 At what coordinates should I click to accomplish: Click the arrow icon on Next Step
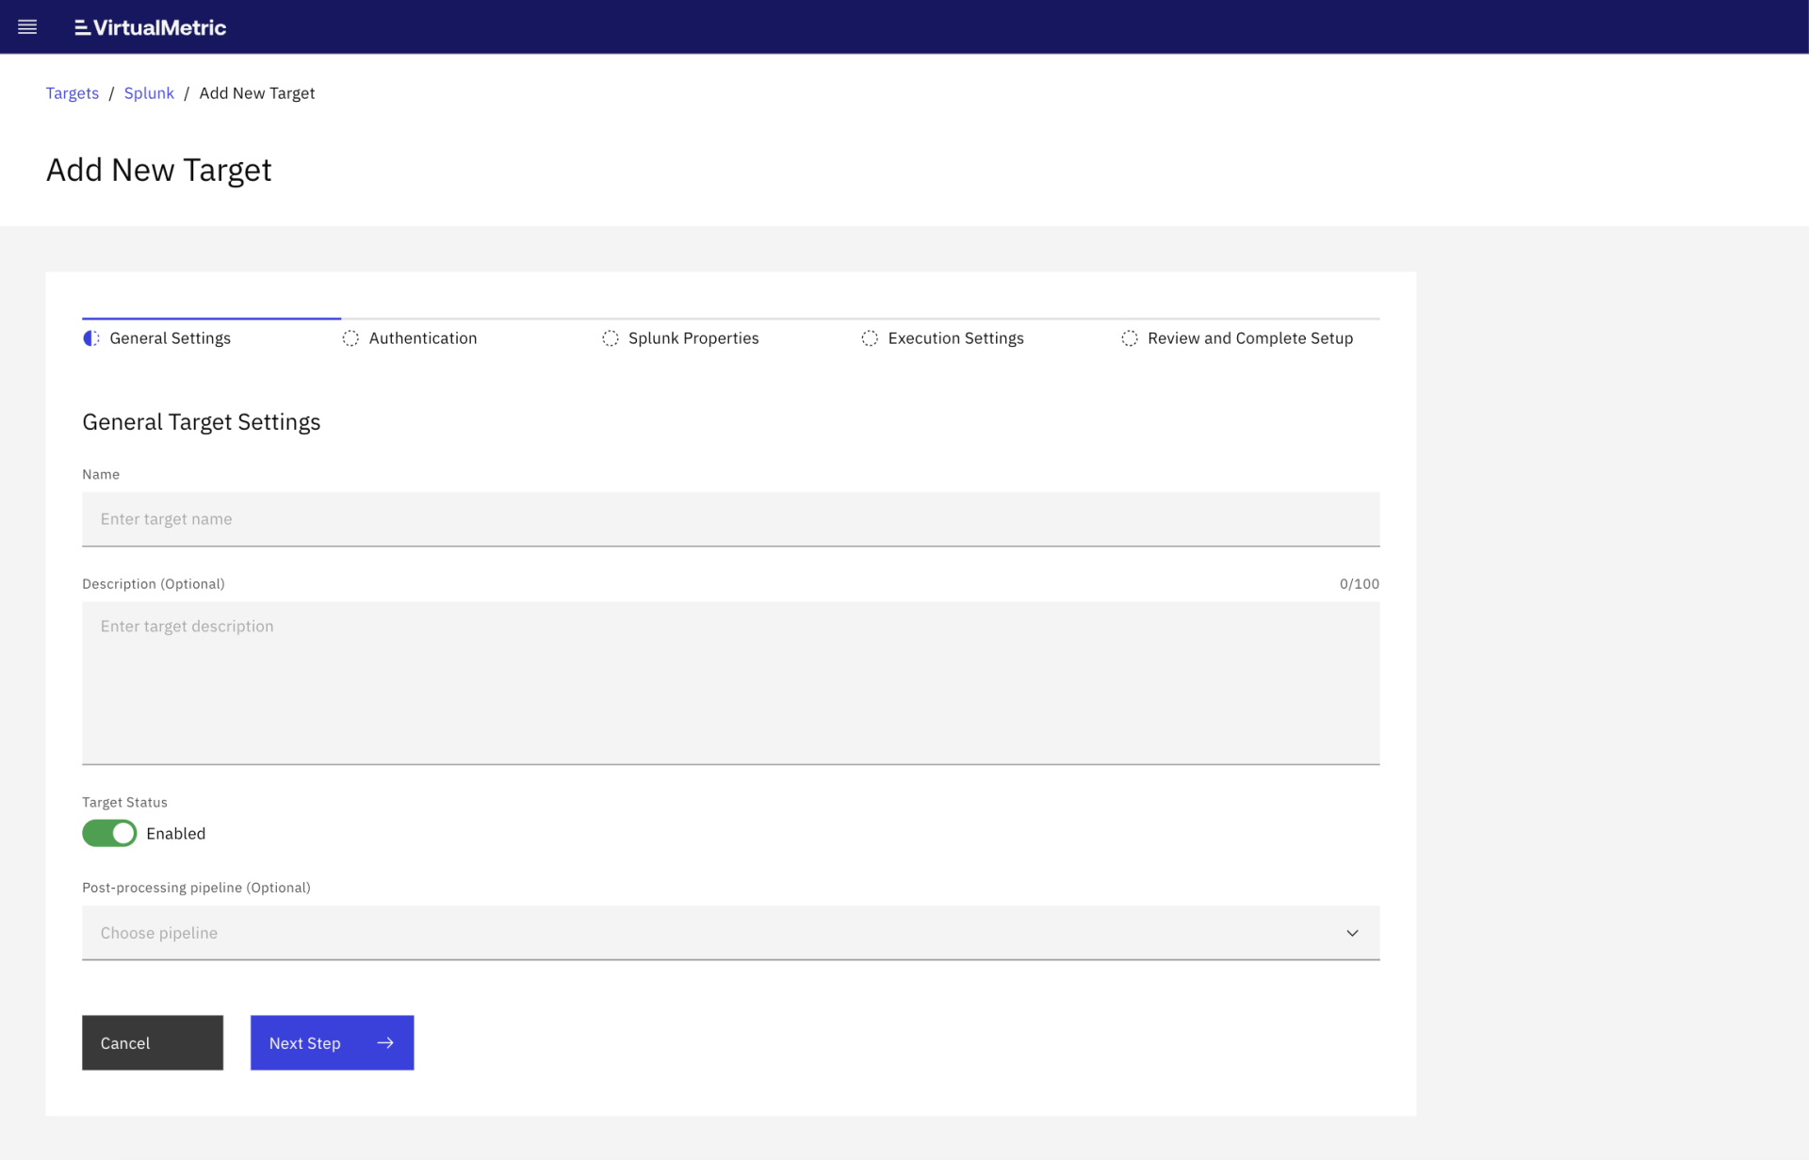385,1042
